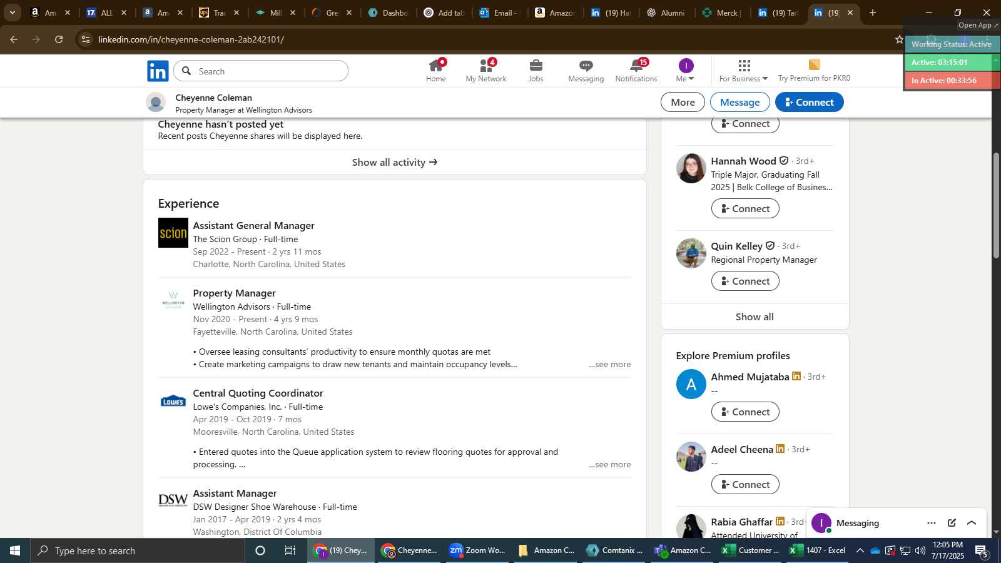Image resolution: width=1001 pixels, height=563 pixels.
Task: Click the page vertical scrollbar
Action: coord(996,206)
